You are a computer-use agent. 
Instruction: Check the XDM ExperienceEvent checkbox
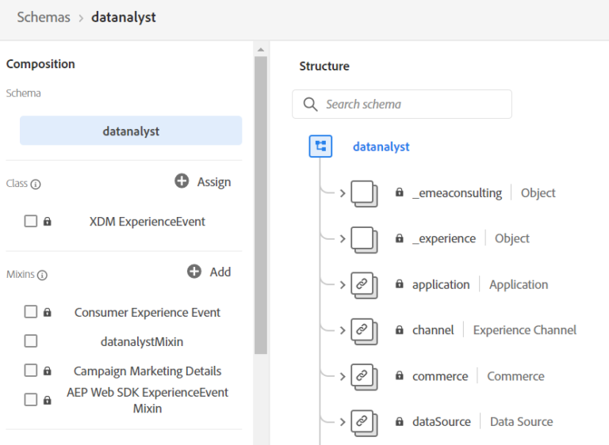click(30, 222)
